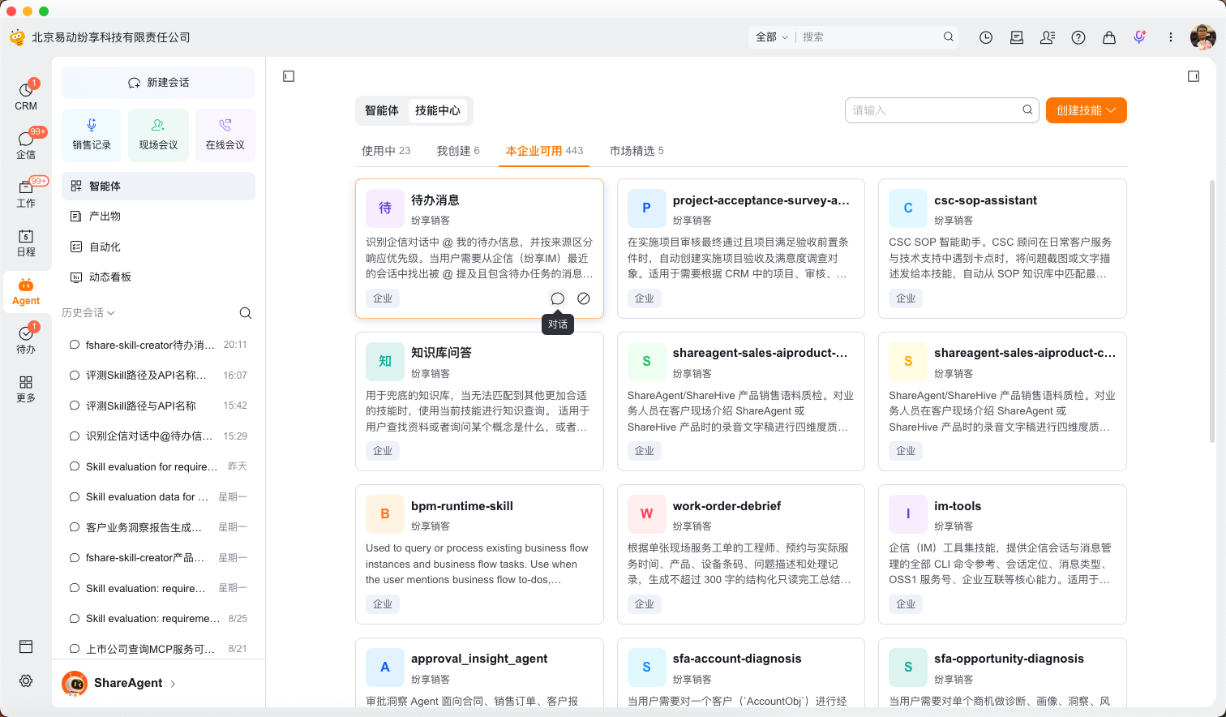Open the contacts icon in the top bar
Image resolution: width=1226 pixels, height=717 pixels.
pyautogui.click(x=1048, y=37)
